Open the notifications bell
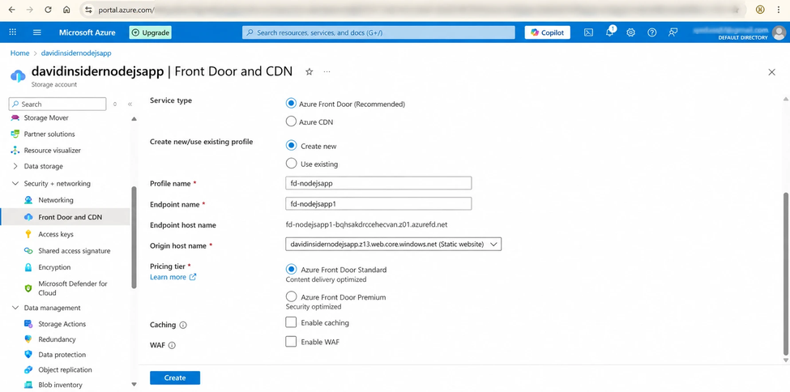 609,32
